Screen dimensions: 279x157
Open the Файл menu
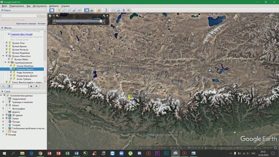coord(4,6)
